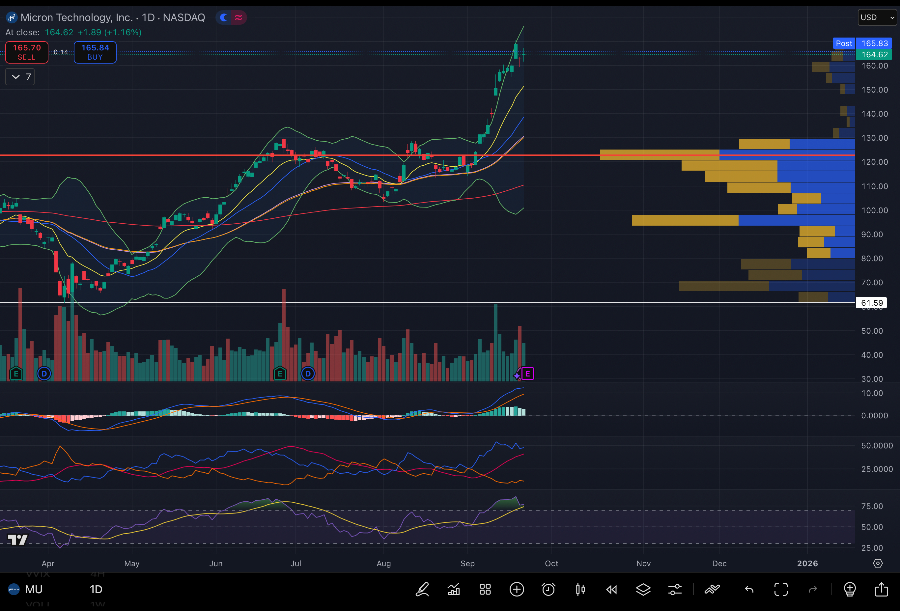This screenshot has width=900, height=611.
Task: Expand the collapsed indicators legend showing 7
Action: point(20,77)
